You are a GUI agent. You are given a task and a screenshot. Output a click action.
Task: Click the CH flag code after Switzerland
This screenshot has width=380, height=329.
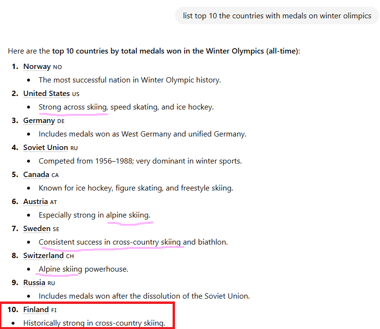(x=70, y=256)
